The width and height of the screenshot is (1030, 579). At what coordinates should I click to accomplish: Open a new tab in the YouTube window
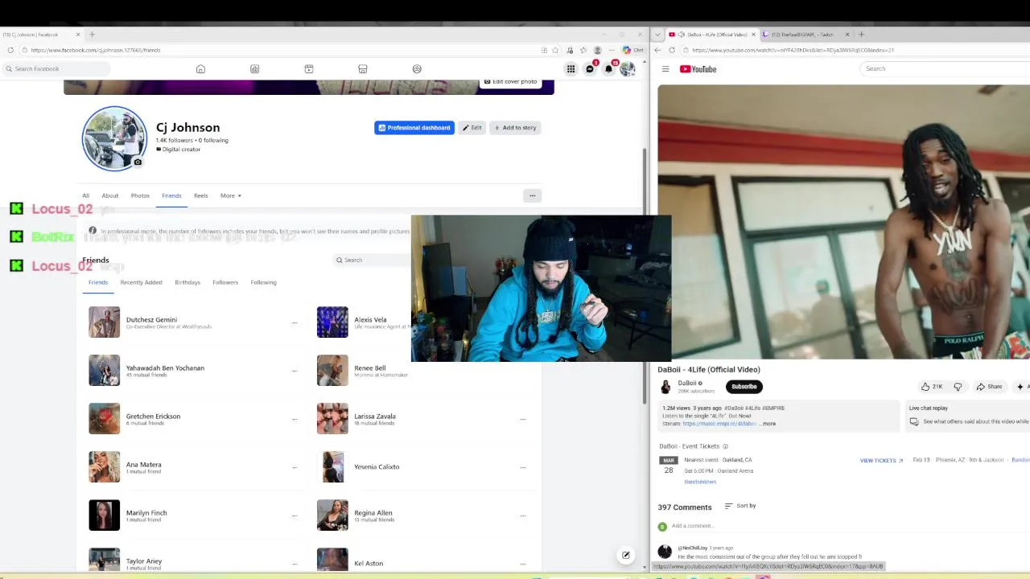tap(861, 35)
